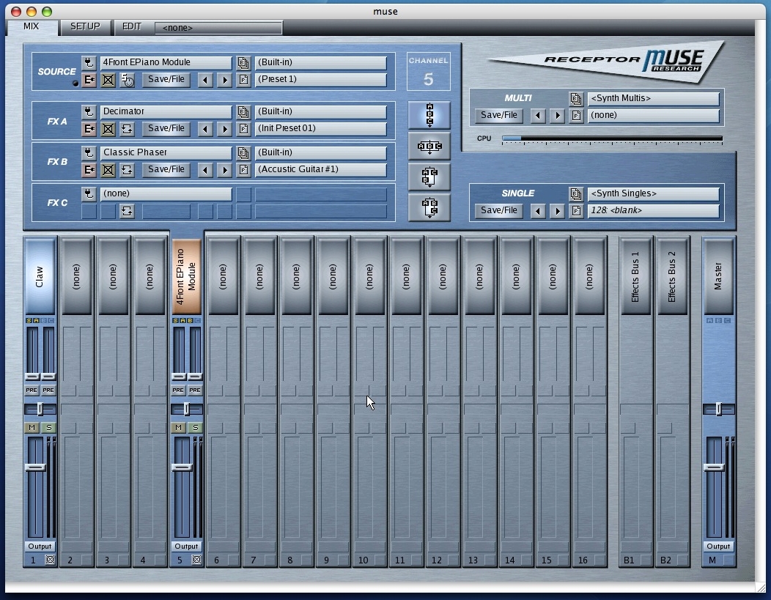The height and width of the screenshot is (600, 771).
Task: Open the Decimator plug-in dropdown
Action: tap(166, 111)
